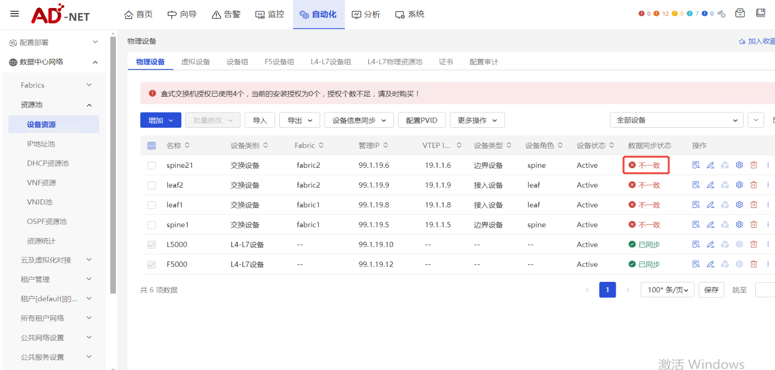Open the 100 条/页 page size dropdown

(667, 290)
